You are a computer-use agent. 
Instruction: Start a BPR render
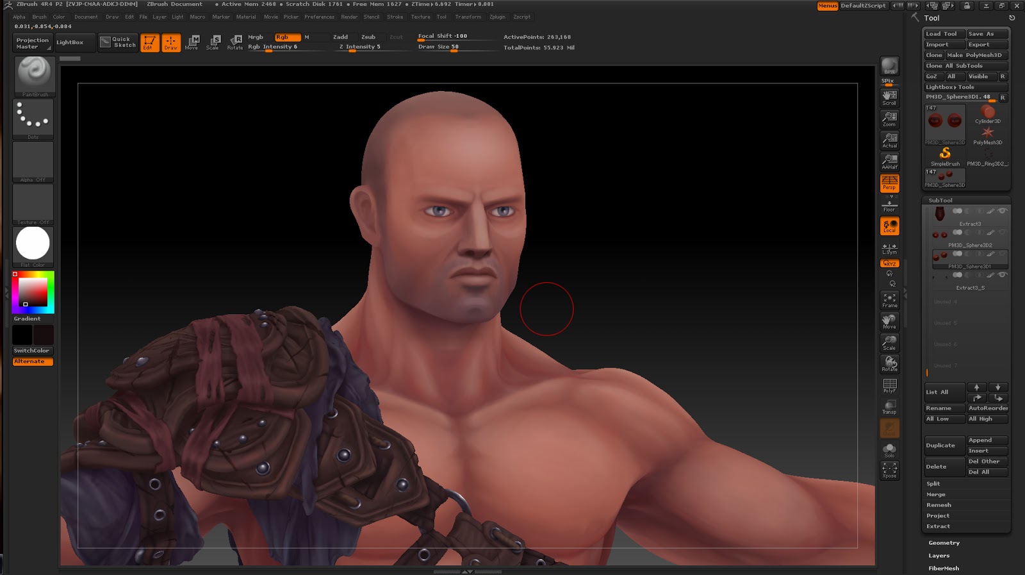(889, 66)
